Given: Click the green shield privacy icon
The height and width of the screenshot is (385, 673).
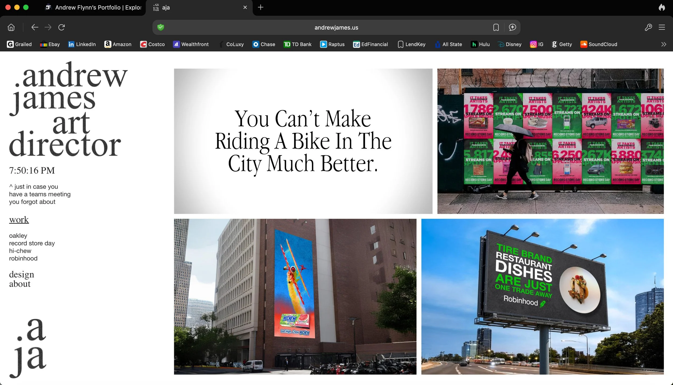Looking at the screenshot, I should coord(161,27).
